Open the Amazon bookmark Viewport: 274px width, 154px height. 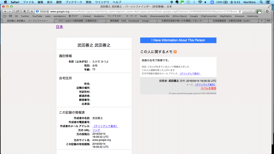point(239,16)
